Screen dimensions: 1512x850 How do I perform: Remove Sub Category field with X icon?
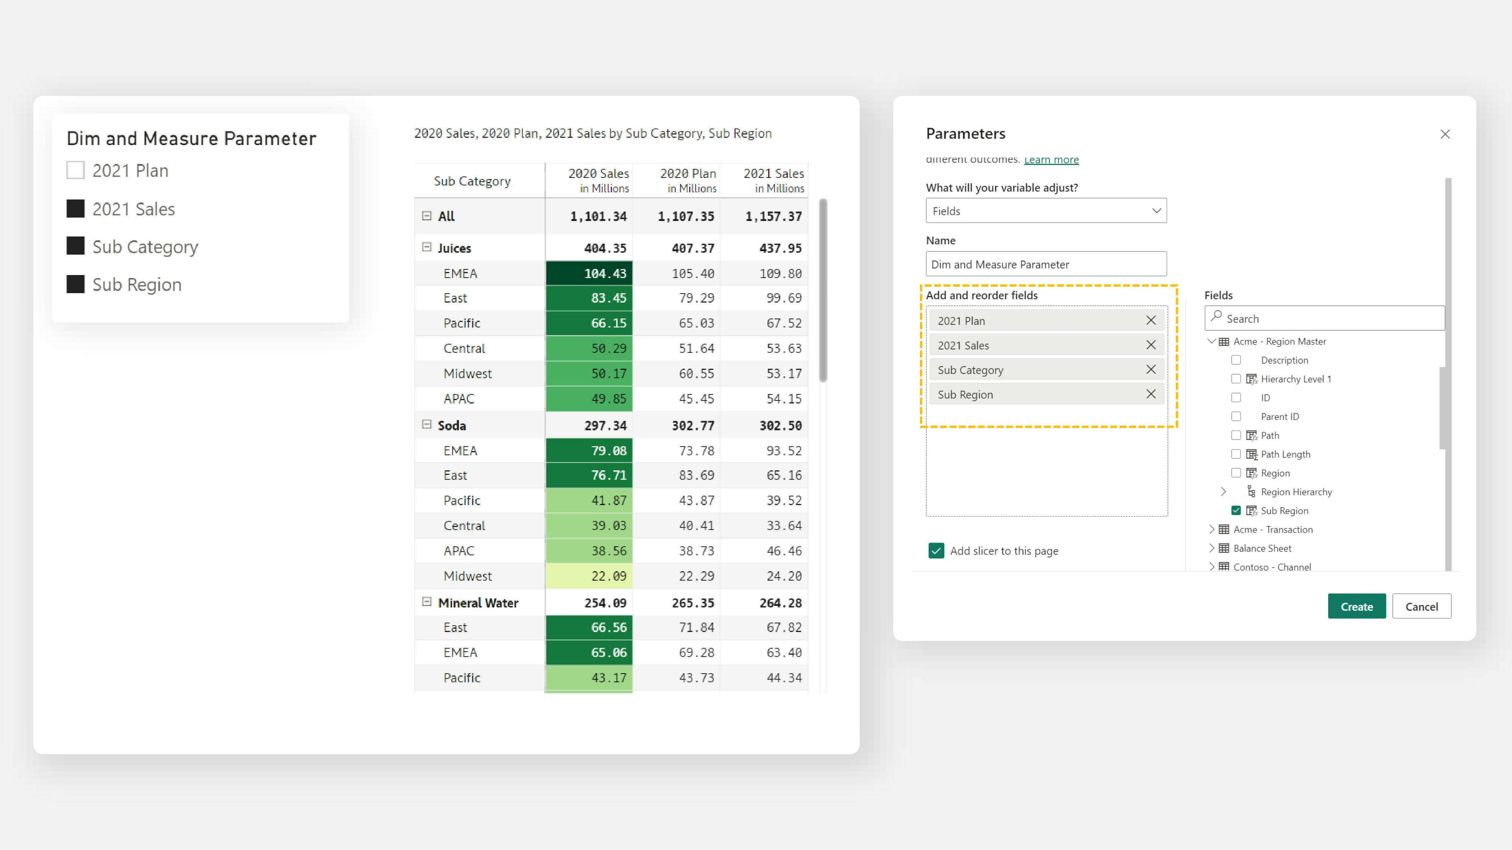pyautogui.click(x=1150, y=369)
